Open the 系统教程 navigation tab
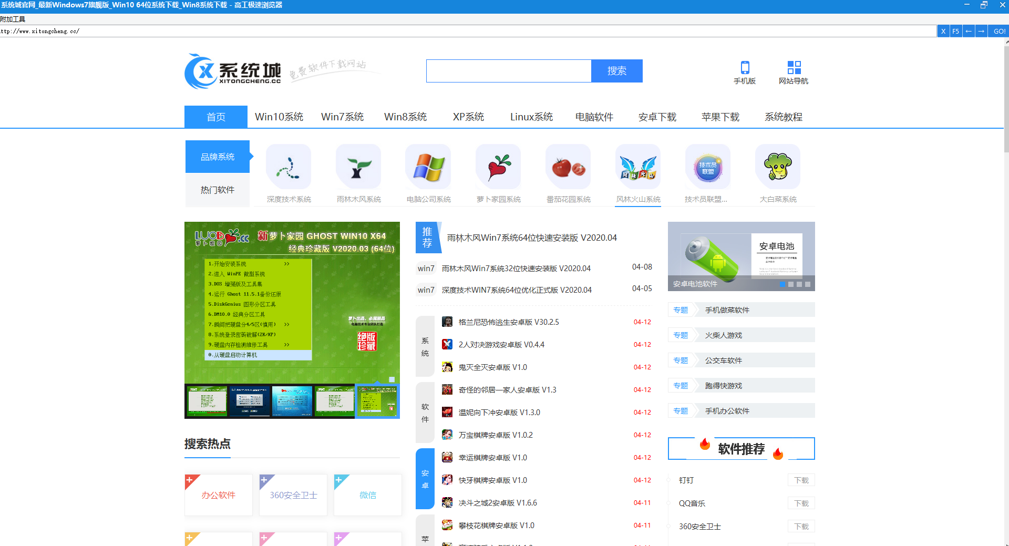The width and height of the screenshot is (1009, 546). click(784, 117)
